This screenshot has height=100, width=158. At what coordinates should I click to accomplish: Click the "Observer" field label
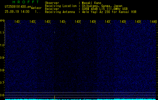[x=52, y=3]
